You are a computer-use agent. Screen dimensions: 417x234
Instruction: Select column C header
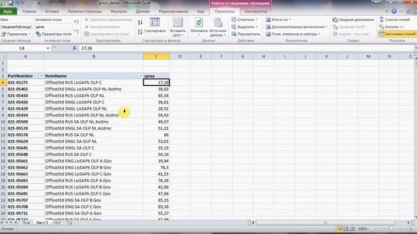point(156,57)
